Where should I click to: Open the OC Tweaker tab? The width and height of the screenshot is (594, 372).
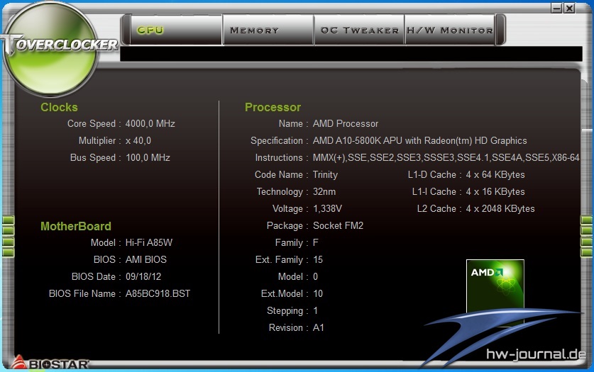pos(359,30)
